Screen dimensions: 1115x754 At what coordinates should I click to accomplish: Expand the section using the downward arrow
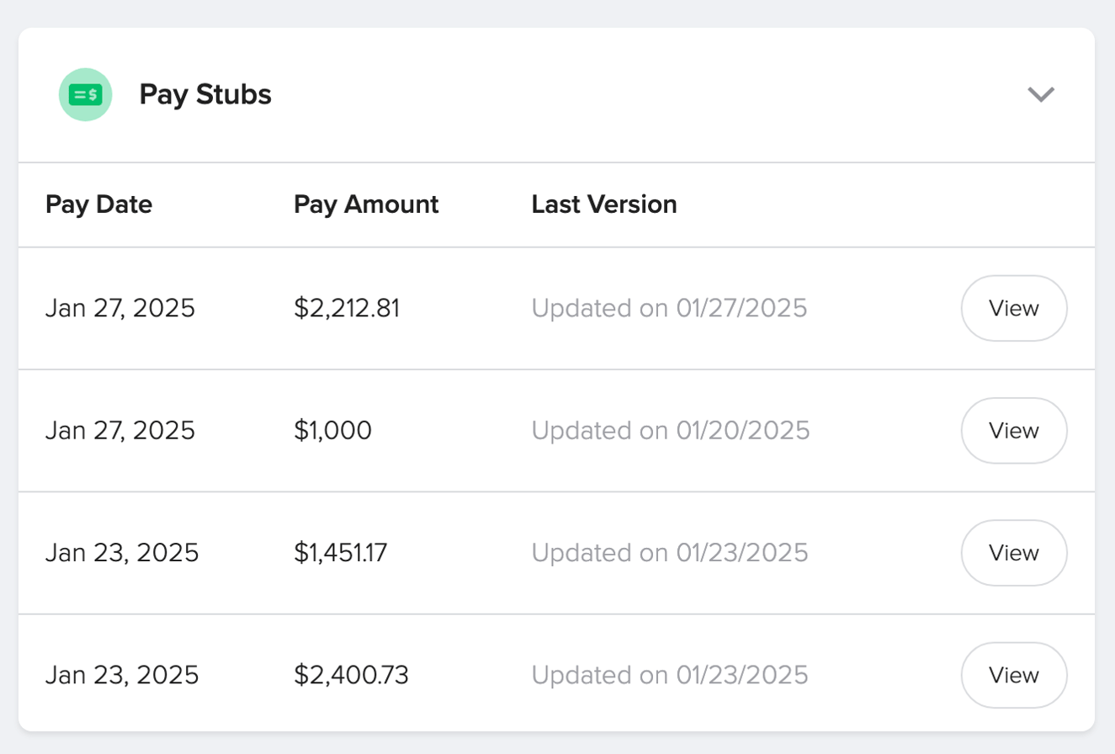pos(1042,94)
